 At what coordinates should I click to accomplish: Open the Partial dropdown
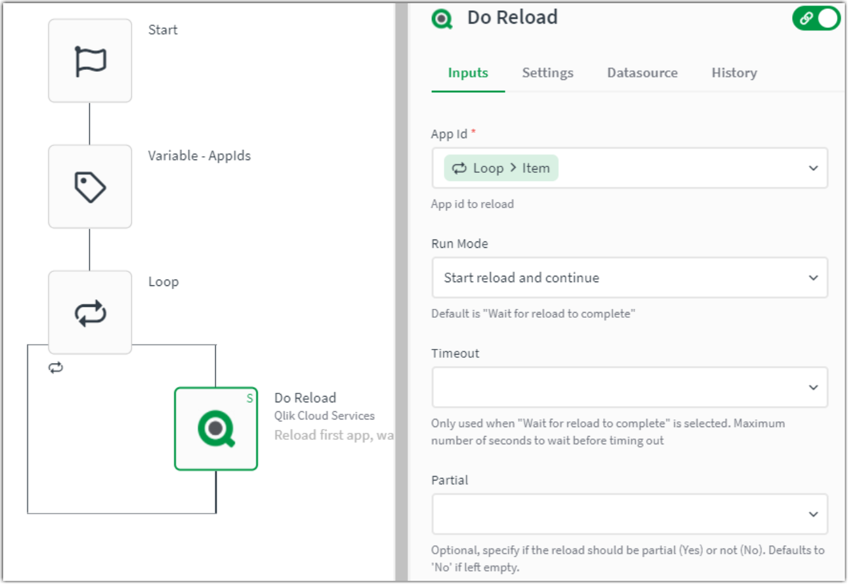point(630,514)
